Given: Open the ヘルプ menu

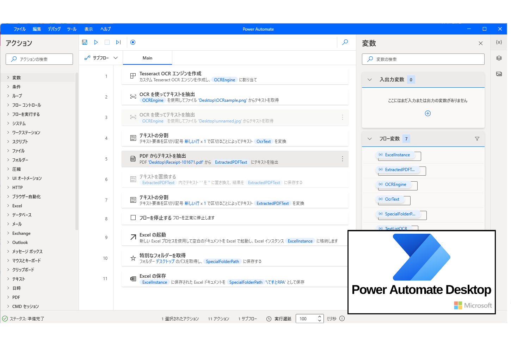Looking at the screenshot, I should [x=106, y=29].
